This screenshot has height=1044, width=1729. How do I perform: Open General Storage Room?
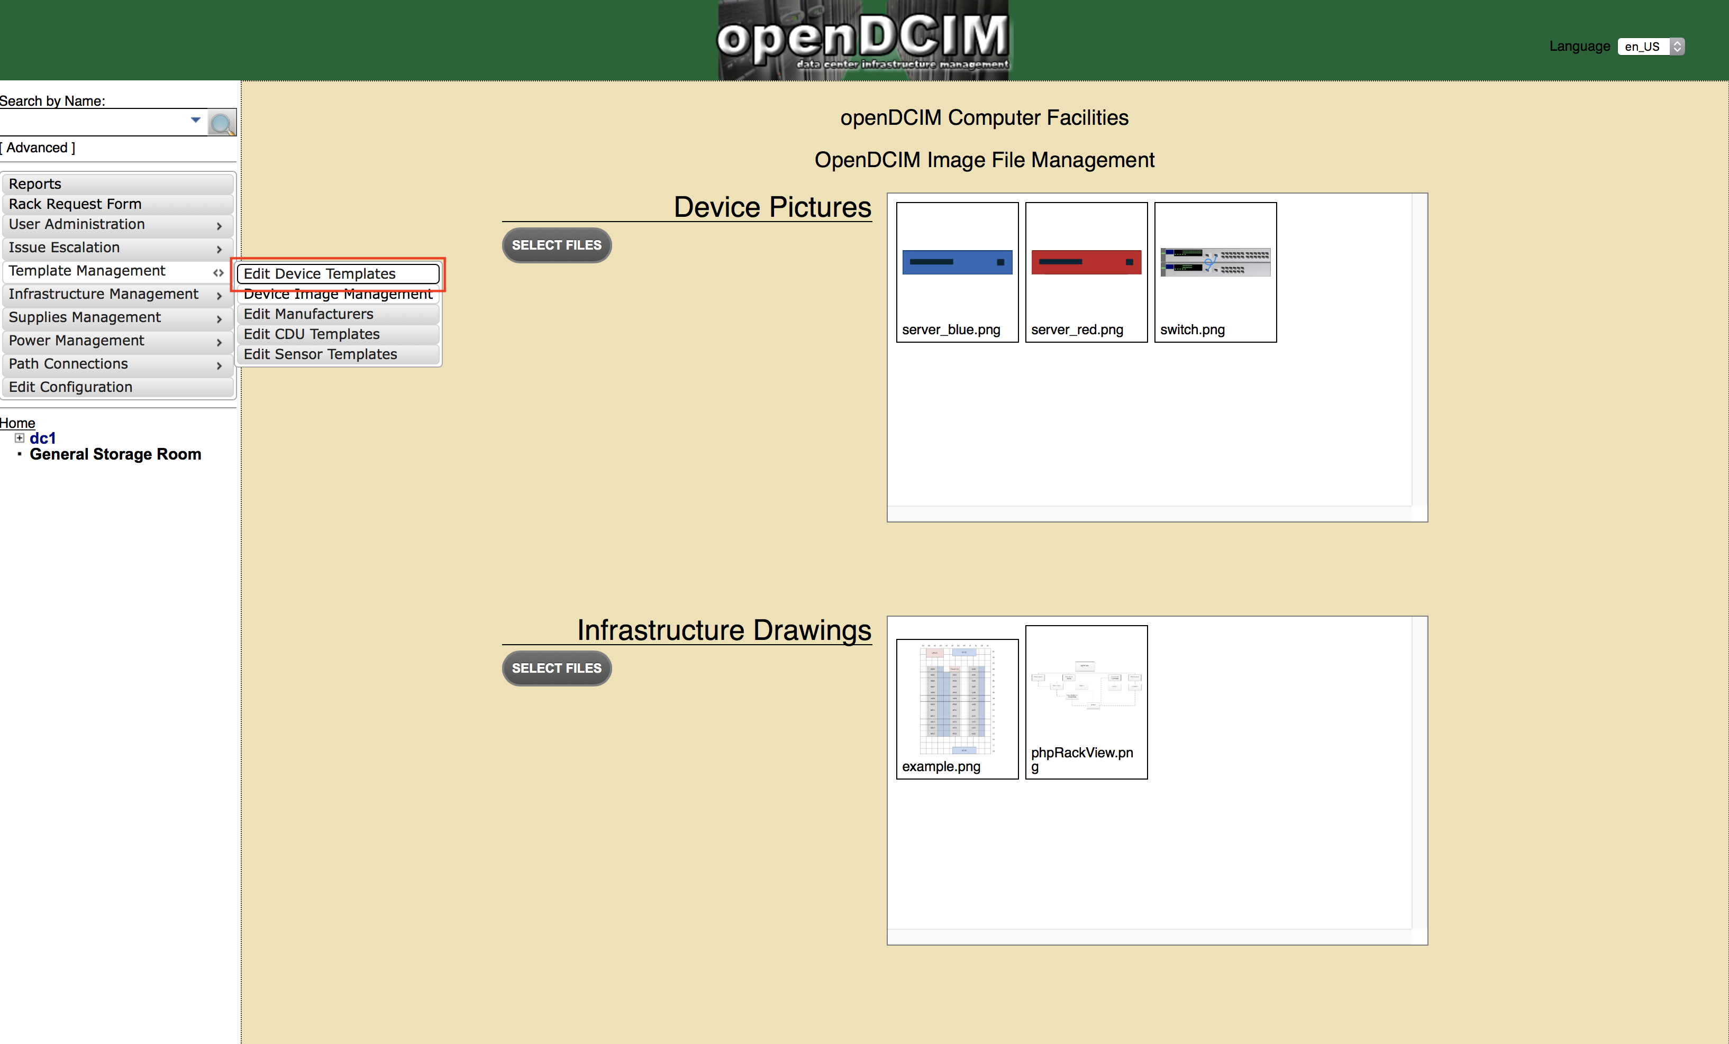(x=116, y=455)
